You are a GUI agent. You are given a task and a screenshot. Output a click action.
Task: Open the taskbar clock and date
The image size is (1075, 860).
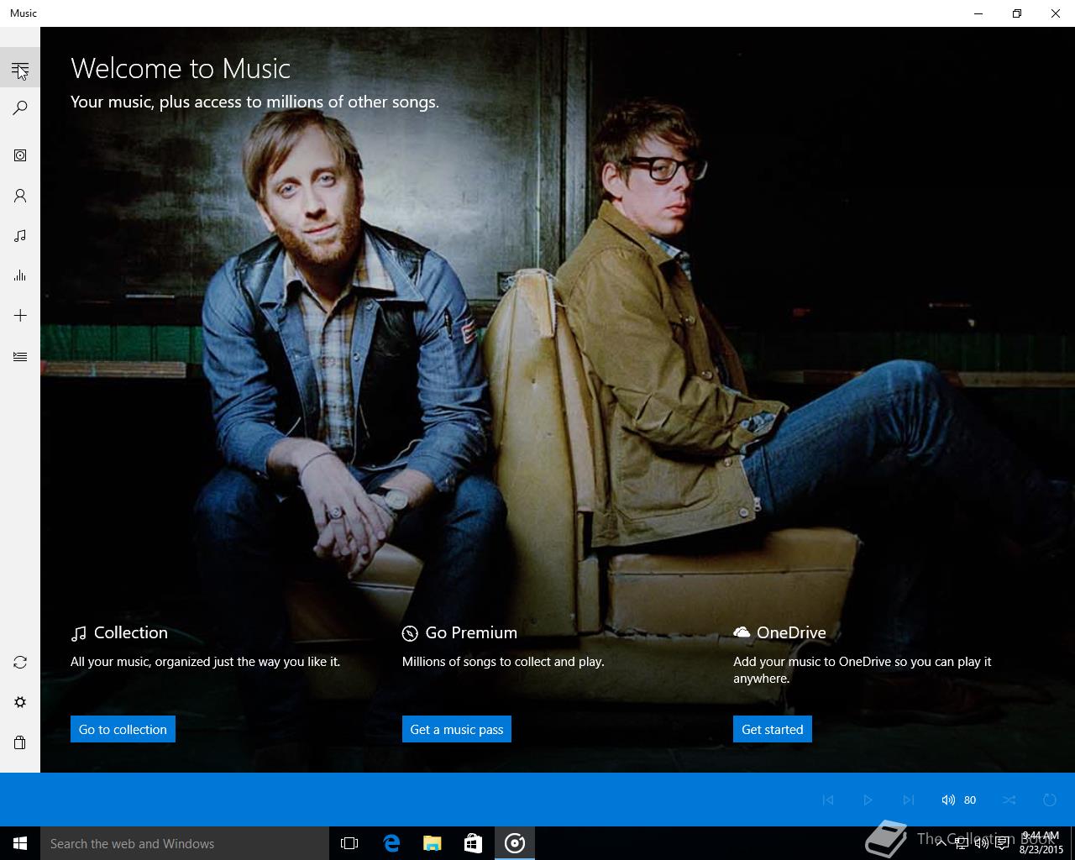(x=1041, y=843)
